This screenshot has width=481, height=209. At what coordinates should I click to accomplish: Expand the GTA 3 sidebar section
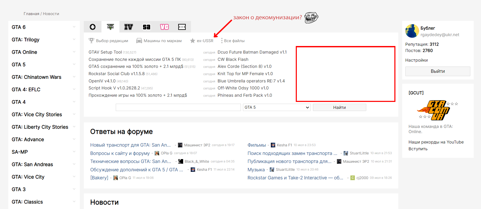coord(74,189)
